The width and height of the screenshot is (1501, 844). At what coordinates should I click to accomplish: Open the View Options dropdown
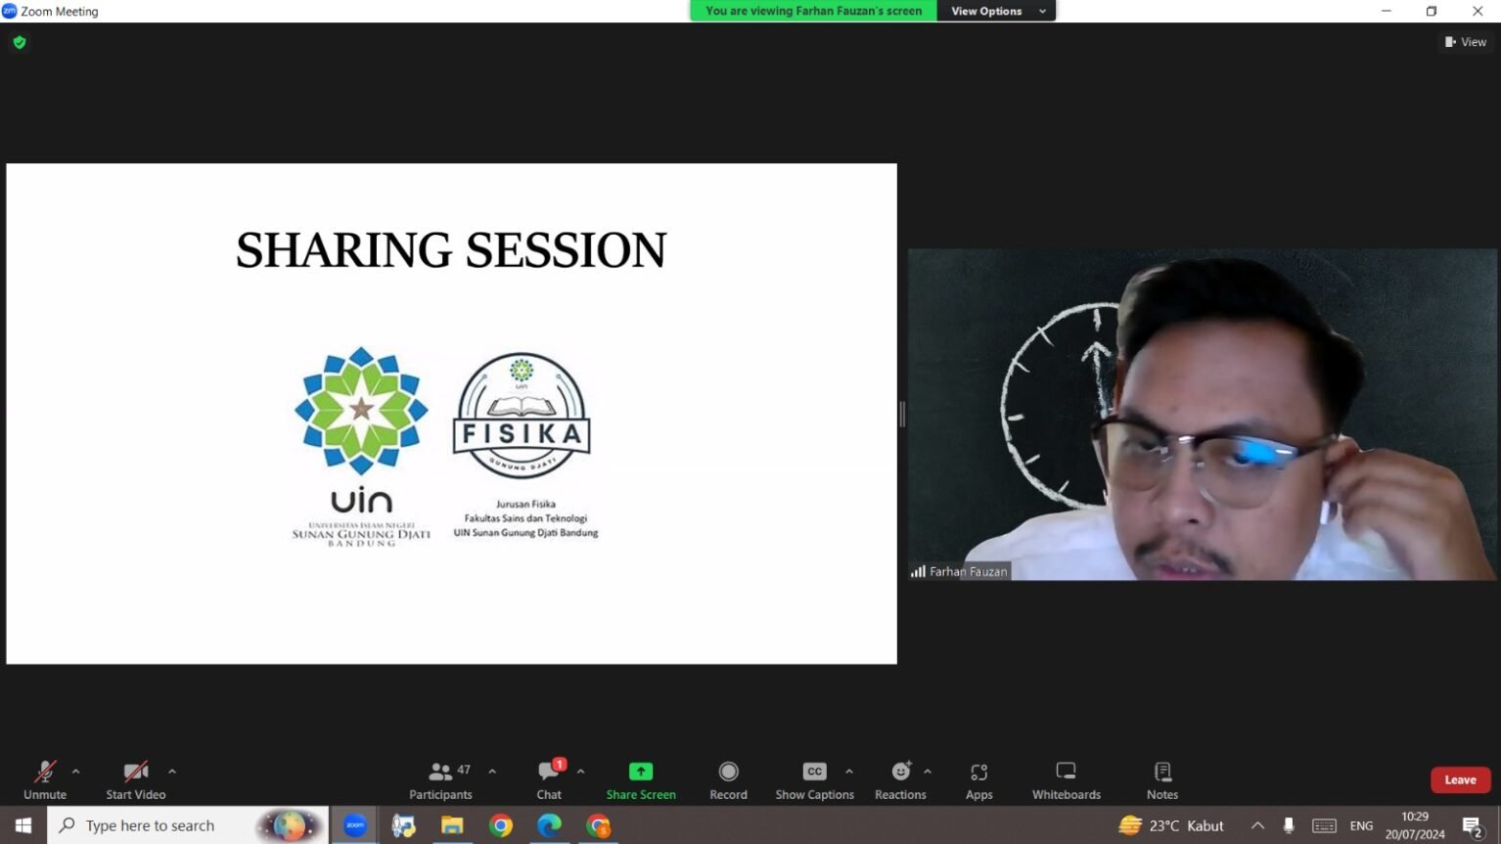(996, 11)
